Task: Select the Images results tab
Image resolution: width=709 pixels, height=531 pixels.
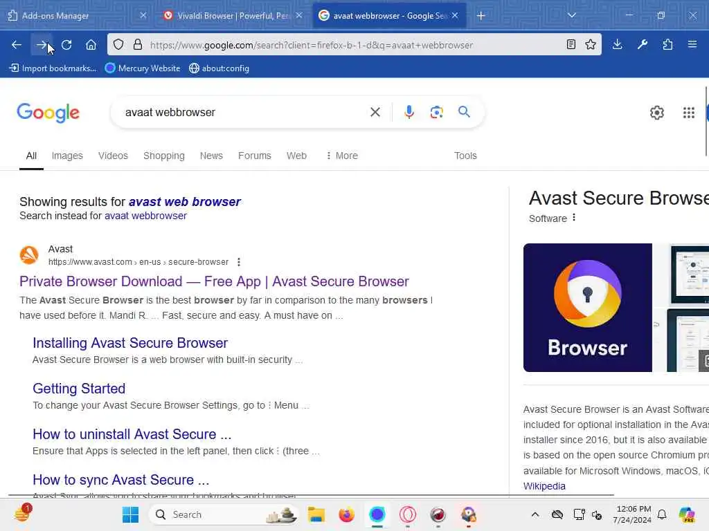Action: point(67,156)
